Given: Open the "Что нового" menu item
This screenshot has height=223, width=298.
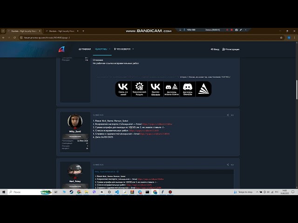Looking at the screenshot, I should pyautogui.click(x=122, y=49).
